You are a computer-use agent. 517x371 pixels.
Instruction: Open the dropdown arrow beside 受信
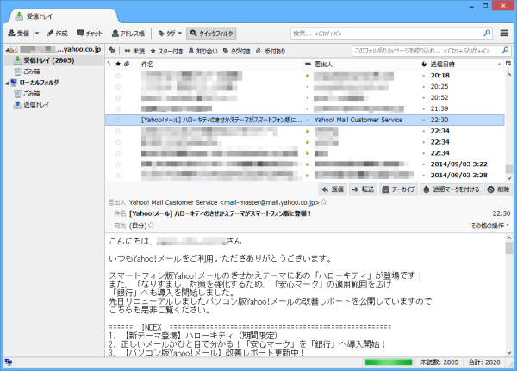(37, 34)
